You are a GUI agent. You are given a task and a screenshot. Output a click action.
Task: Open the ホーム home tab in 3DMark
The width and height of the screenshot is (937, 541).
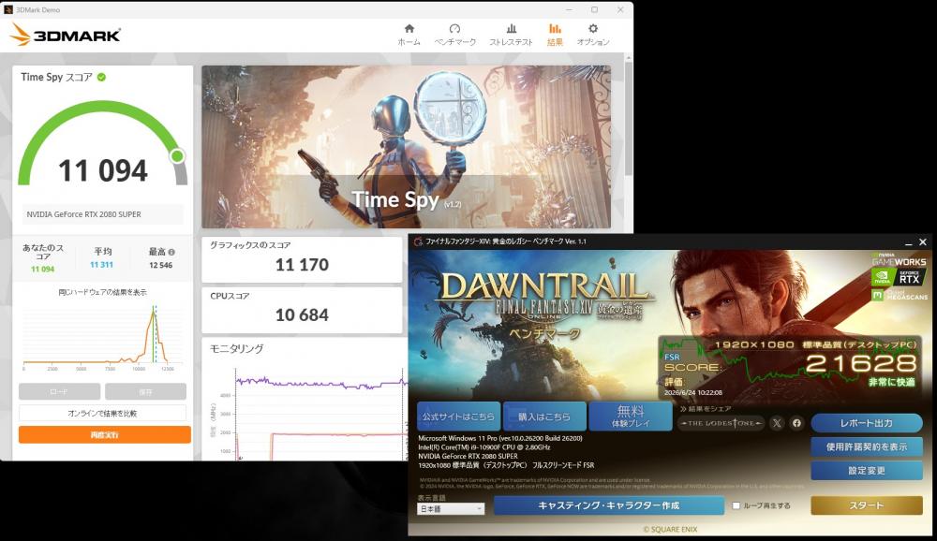coord(409,35)
